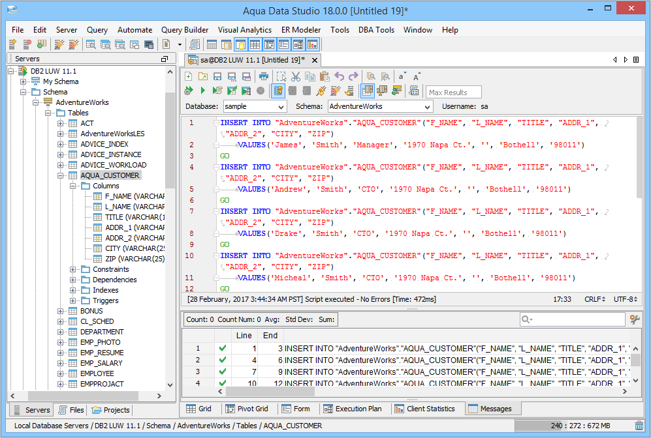Click the New script icon
Viewport: 651px width, 438px height.
coord(189,76)
